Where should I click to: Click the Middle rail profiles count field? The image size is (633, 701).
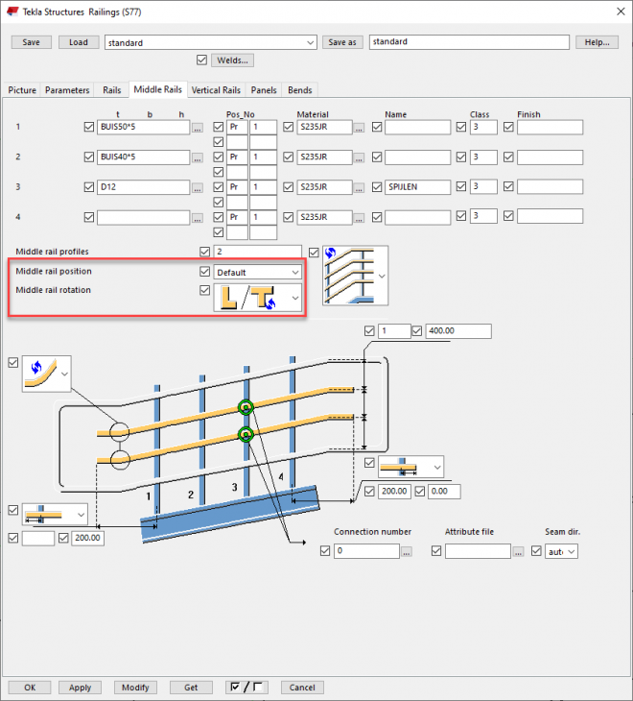[x=258, y=252]
